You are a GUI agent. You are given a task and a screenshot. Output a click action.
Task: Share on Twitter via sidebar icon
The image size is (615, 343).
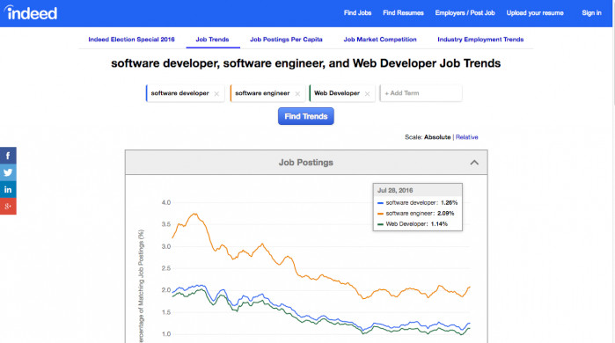[x=8, y=172]
